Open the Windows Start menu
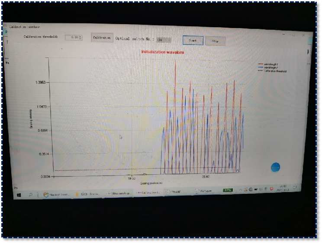Image resolution: width=322 pixels, height=243 pixels. tap(19, 195)
